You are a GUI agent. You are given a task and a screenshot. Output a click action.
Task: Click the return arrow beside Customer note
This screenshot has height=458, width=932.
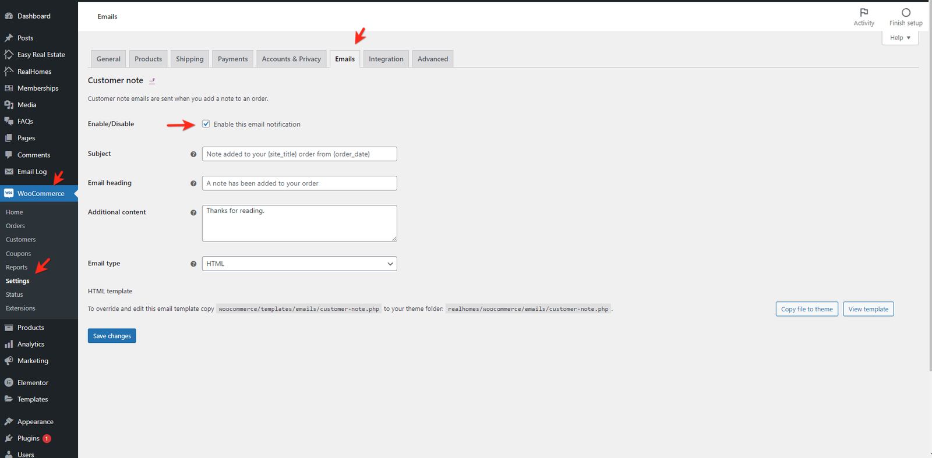tap(152, 81)
